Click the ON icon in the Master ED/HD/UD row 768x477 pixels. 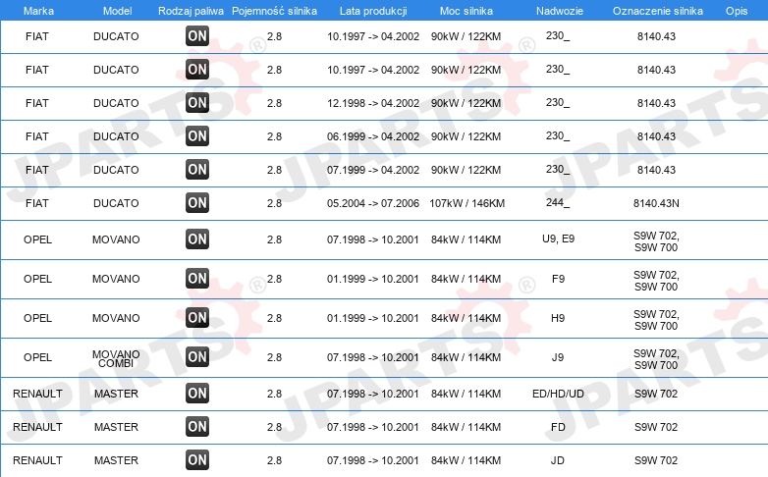[x=197, y=394]
